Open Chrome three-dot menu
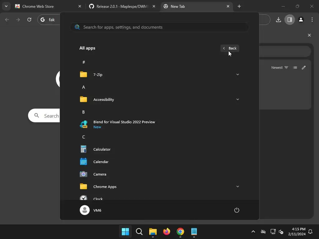 pyautogui.click(x=312, y=20)
